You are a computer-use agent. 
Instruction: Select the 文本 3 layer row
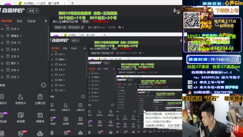tap(25, 77)
